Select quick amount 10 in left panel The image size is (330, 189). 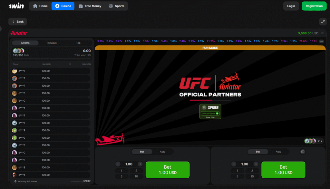136,176
